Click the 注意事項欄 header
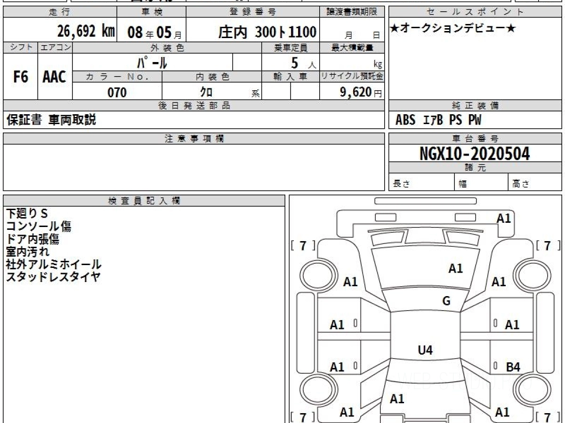This screenshot has width=565, height=423. pos(194,139)
